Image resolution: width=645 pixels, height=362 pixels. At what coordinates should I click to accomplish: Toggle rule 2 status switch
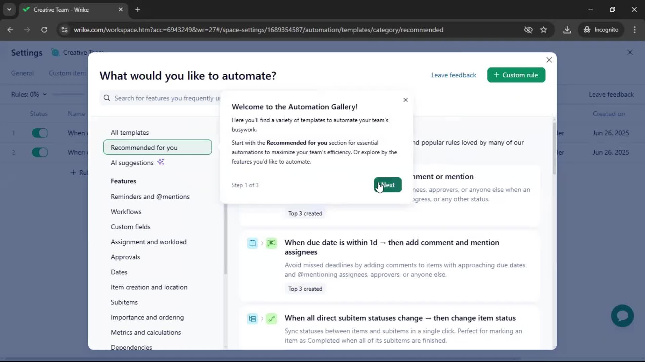(x=40, y=153)
